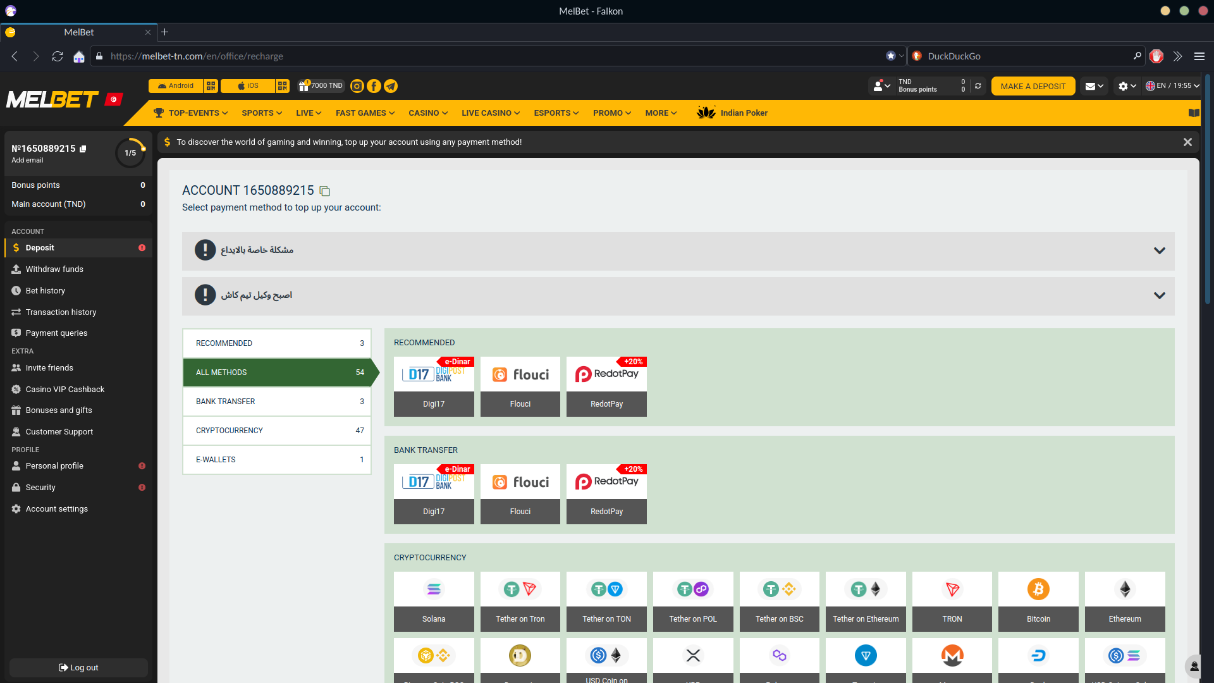This screenshot has width=1214, height=683.
Task: Open the SPORTS dropdown menu
Action: pos(262,113)
